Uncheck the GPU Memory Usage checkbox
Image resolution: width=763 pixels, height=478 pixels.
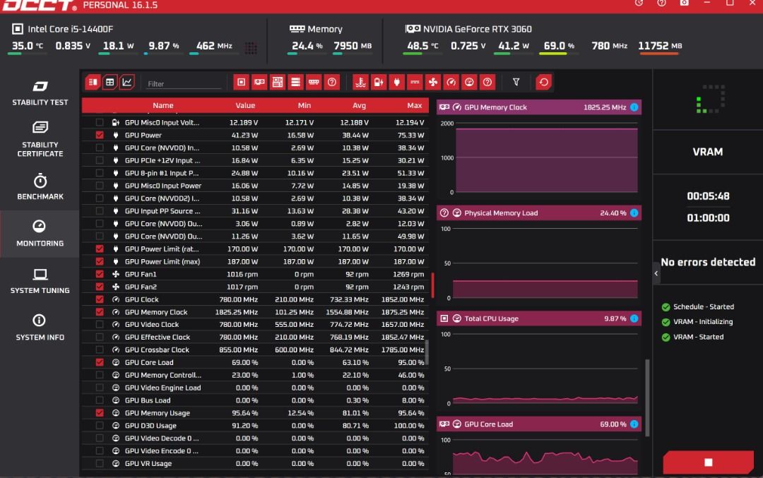pyautogui.click(x=100, y=413)
